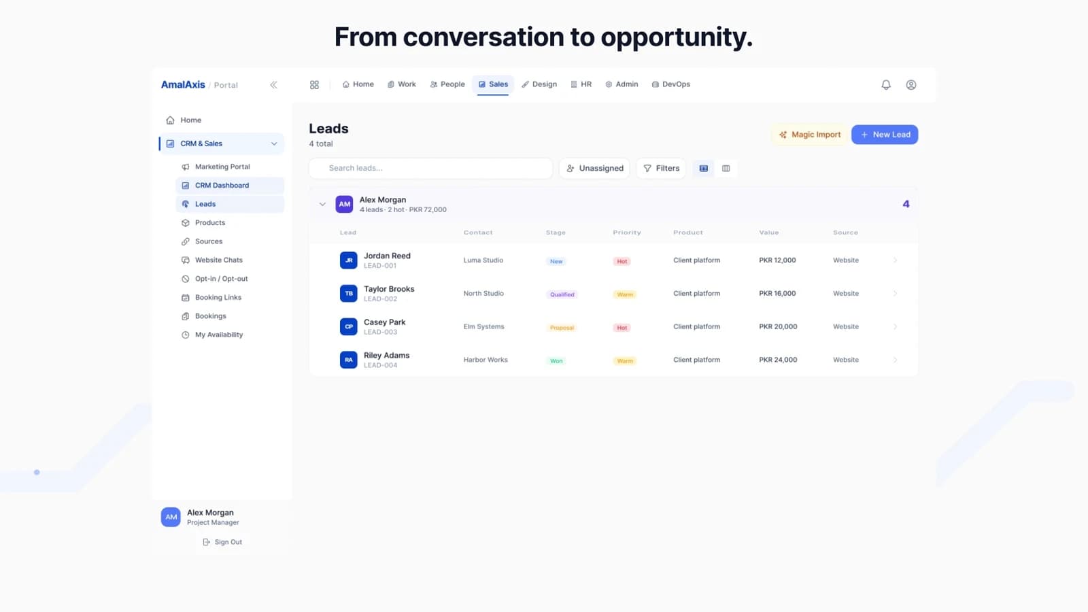
Task: Open the Design tab
Action: 539,84
